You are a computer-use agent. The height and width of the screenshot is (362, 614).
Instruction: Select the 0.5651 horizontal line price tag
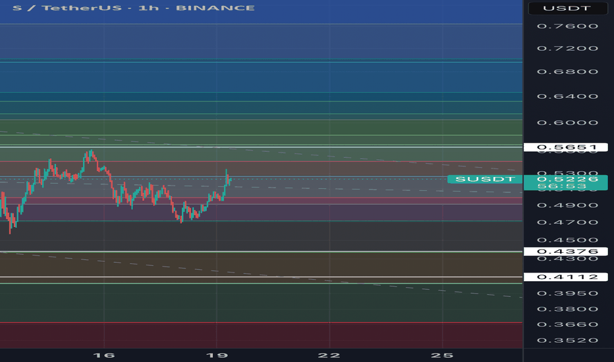tap(566, 147)
